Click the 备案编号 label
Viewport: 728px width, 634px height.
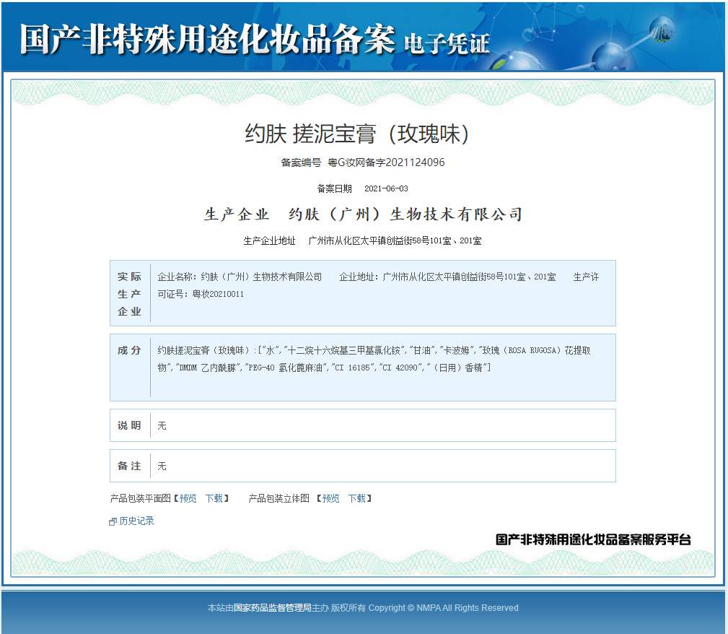tap(301, 162)
